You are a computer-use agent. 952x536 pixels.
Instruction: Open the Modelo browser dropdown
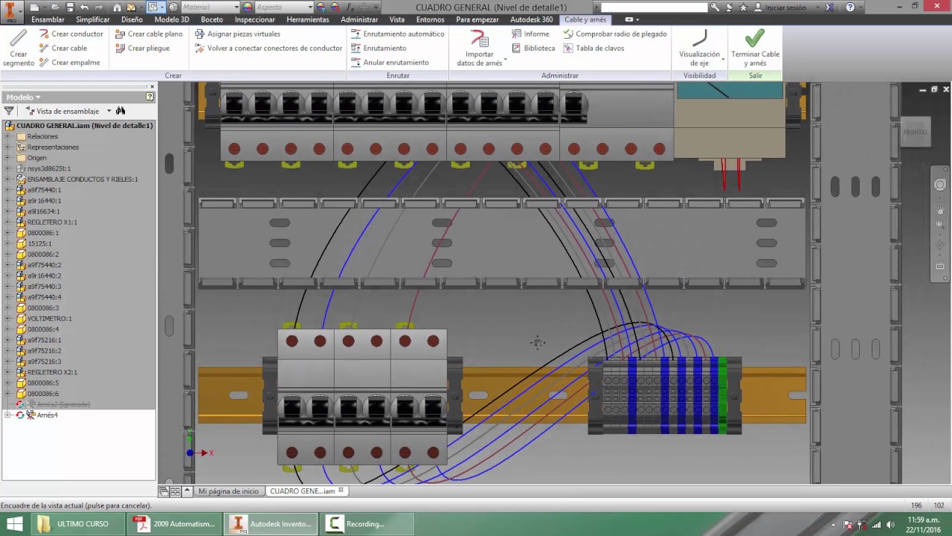[23, 98]
